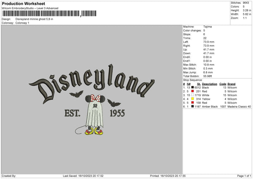This screenshot has width=253, height=179.
Task: Click the 'EndX:' label
Action: tap(187, 57)
